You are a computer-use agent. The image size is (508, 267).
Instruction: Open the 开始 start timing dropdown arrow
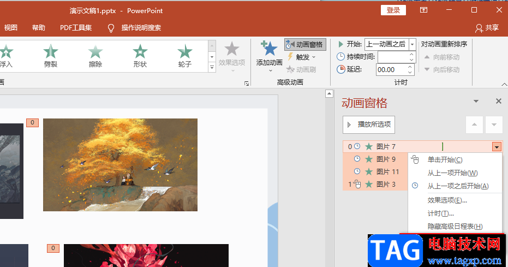[412, 44]
